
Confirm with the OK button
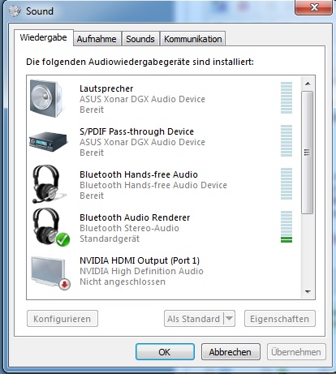[165, 352]
